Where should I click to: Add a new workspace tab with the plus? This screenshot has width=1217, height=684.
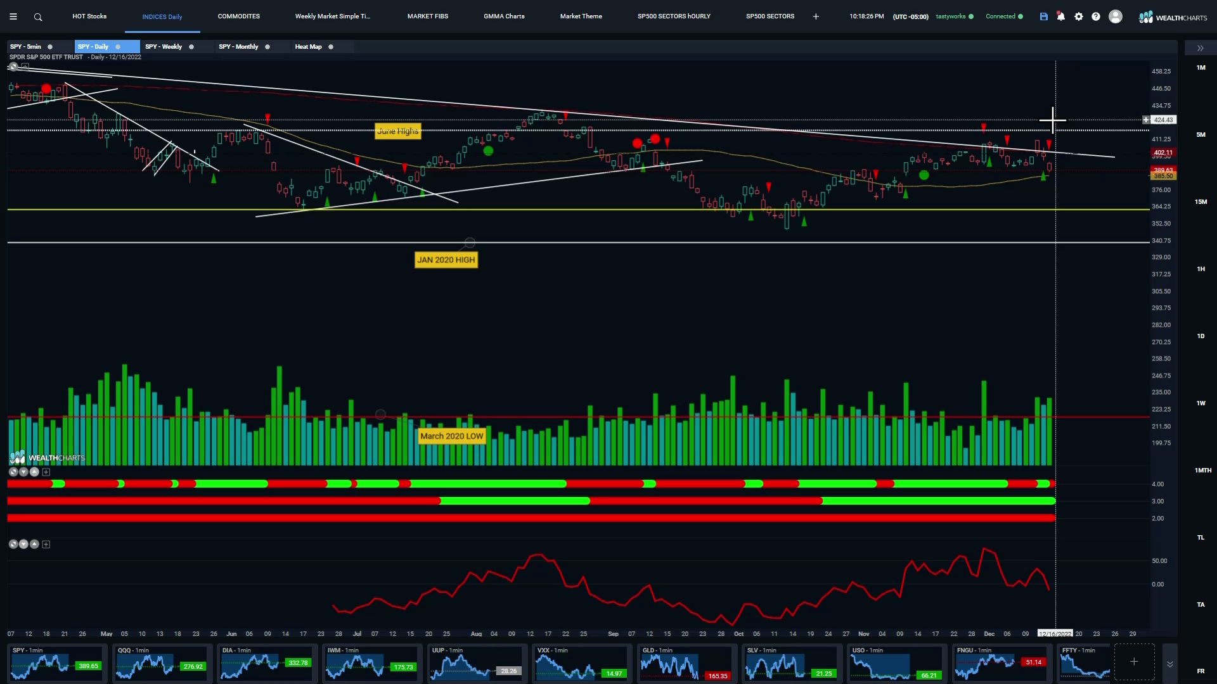pos(816,16)
